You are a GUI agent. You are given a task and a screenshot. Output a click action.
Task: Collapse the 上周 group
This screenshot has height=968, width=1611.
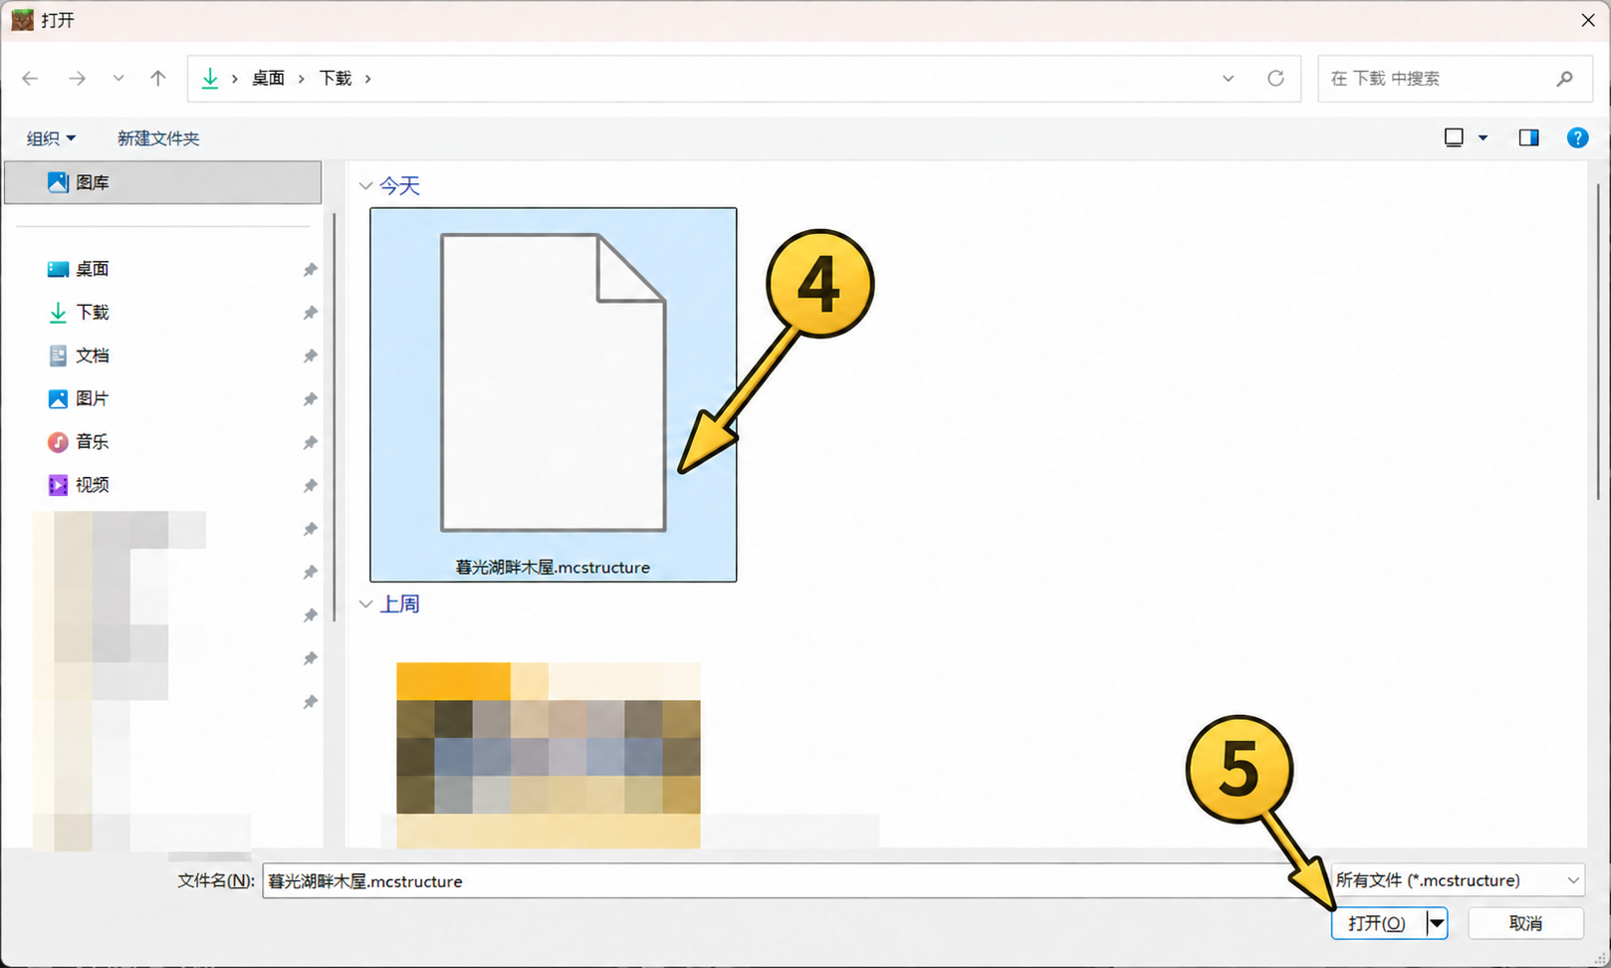point(365,605)
